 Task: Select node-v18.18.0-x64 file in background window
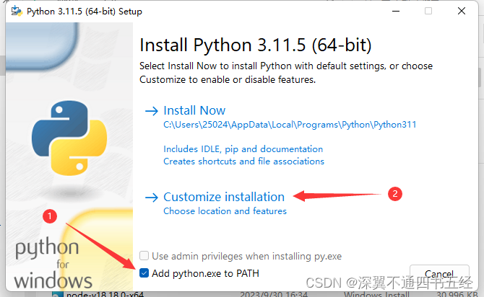click(x=105, y=294)
